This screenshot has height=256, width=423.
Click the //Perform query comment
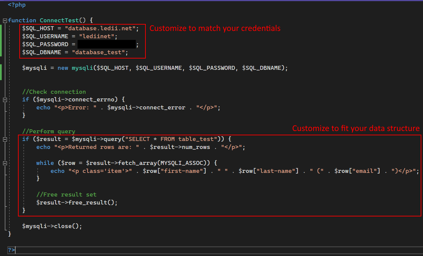(x=49, y=131)
